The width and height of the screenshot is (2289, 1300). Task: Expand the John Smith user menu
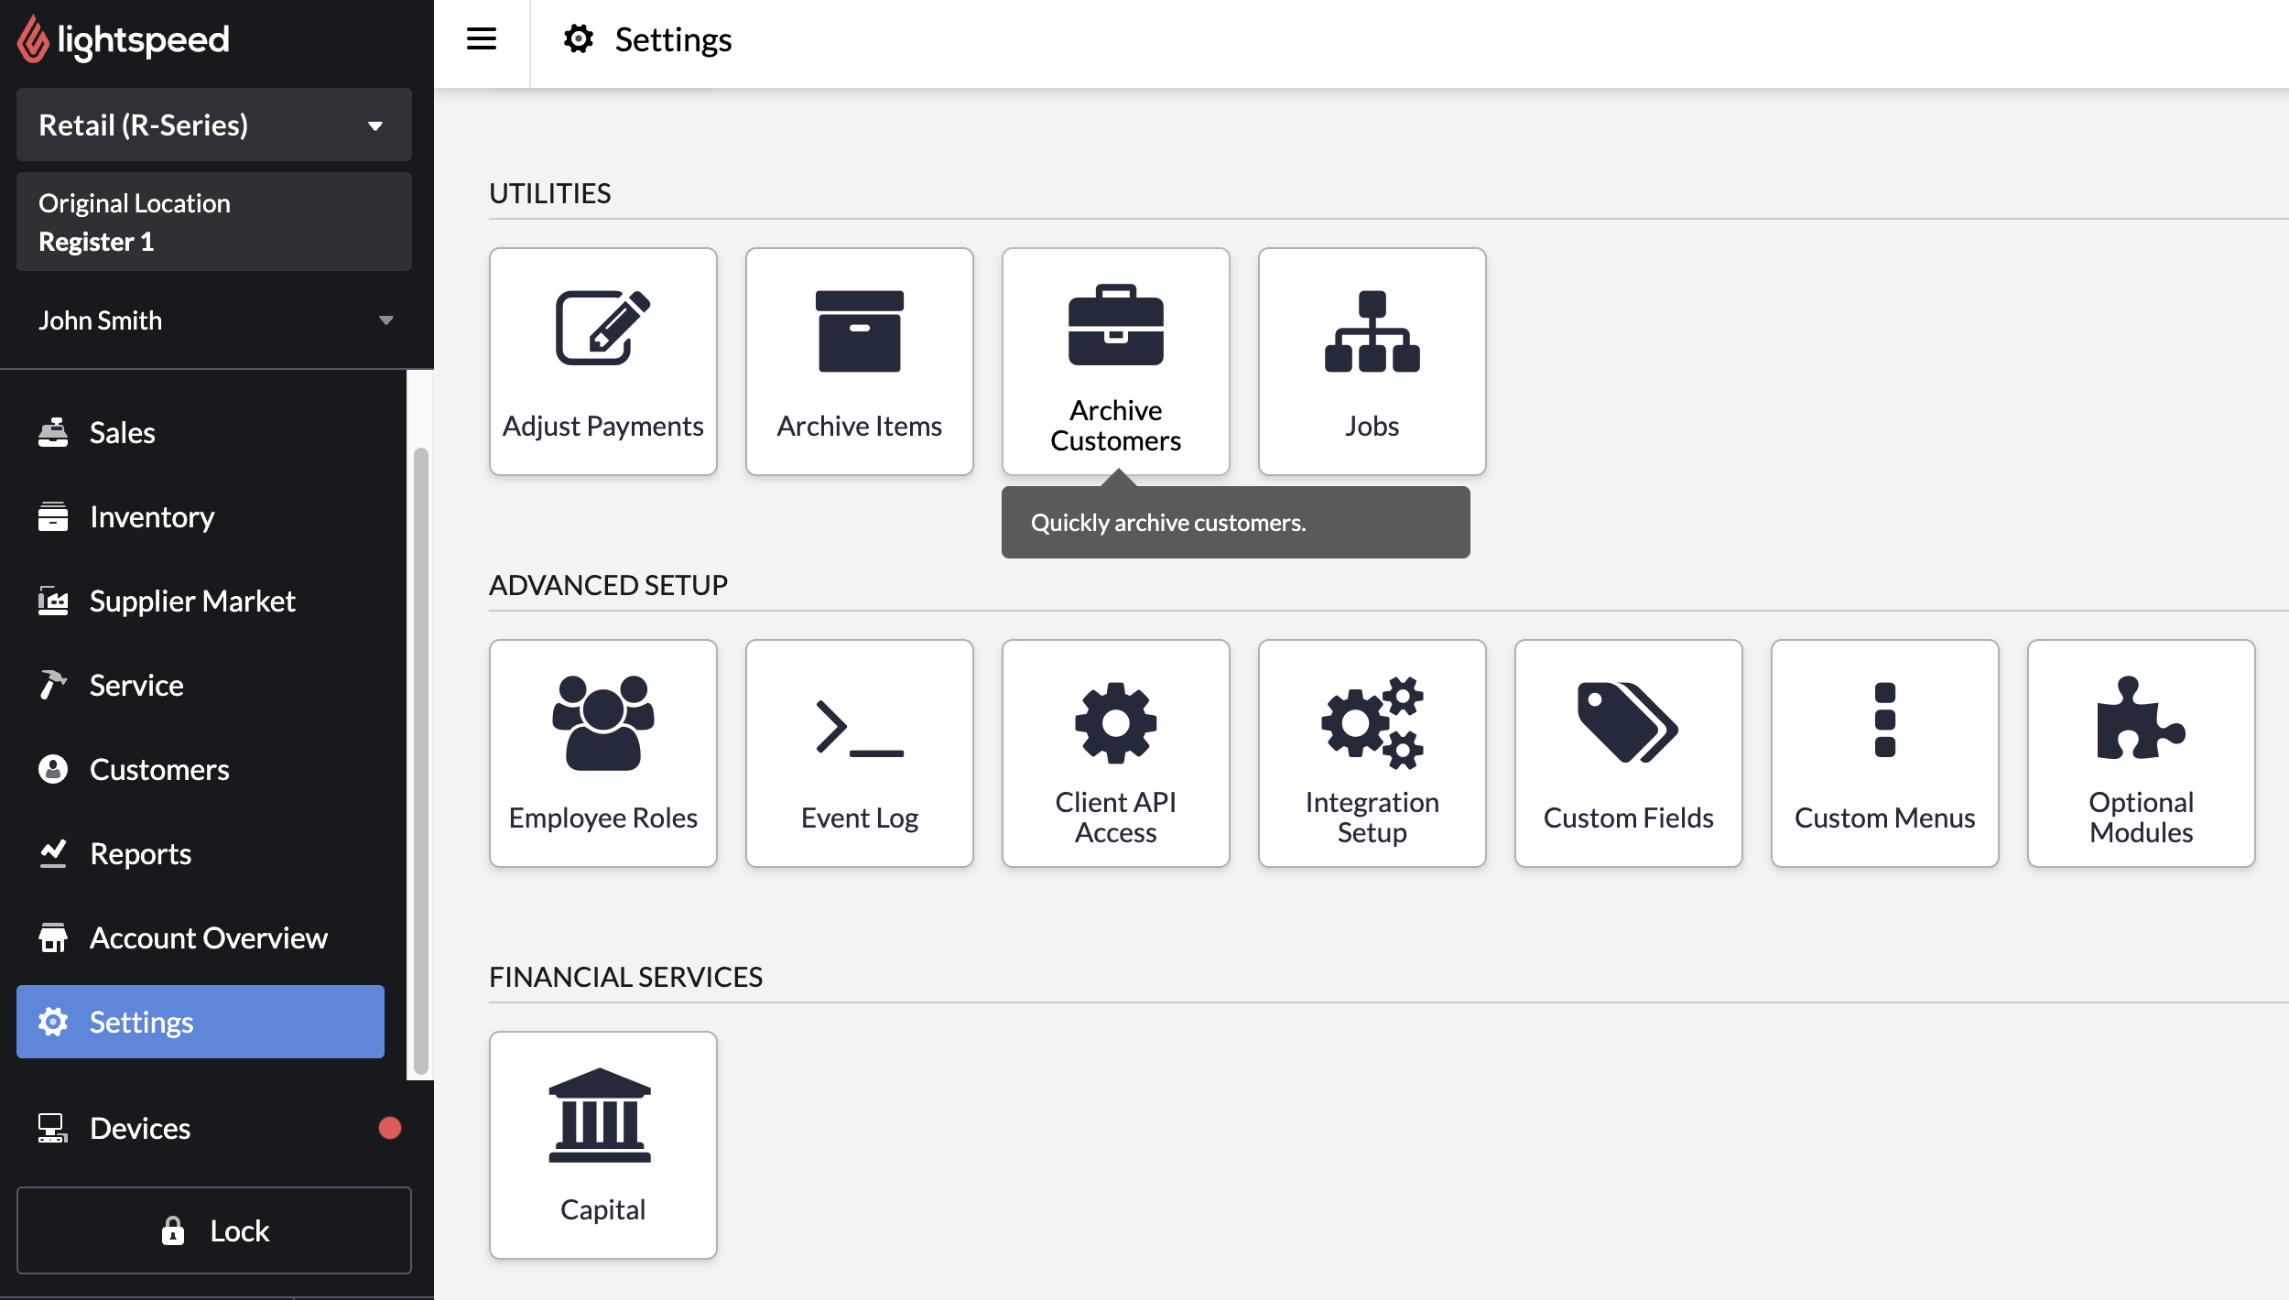point(214,320)
